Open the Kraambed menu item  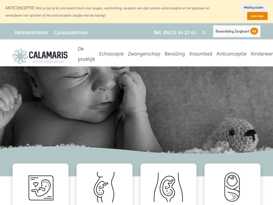(200, 54)
